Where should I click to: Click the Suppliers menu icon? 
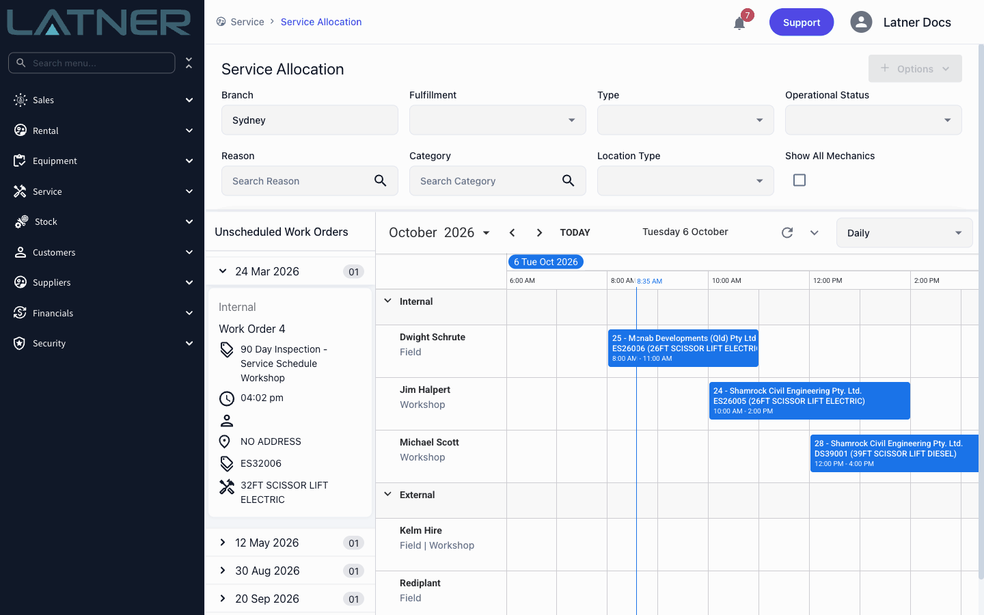20,282
